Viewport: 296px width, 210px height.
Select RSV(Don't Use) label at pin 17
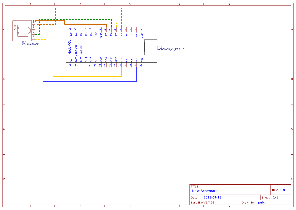pyautogui.click(x=76, y=53)
